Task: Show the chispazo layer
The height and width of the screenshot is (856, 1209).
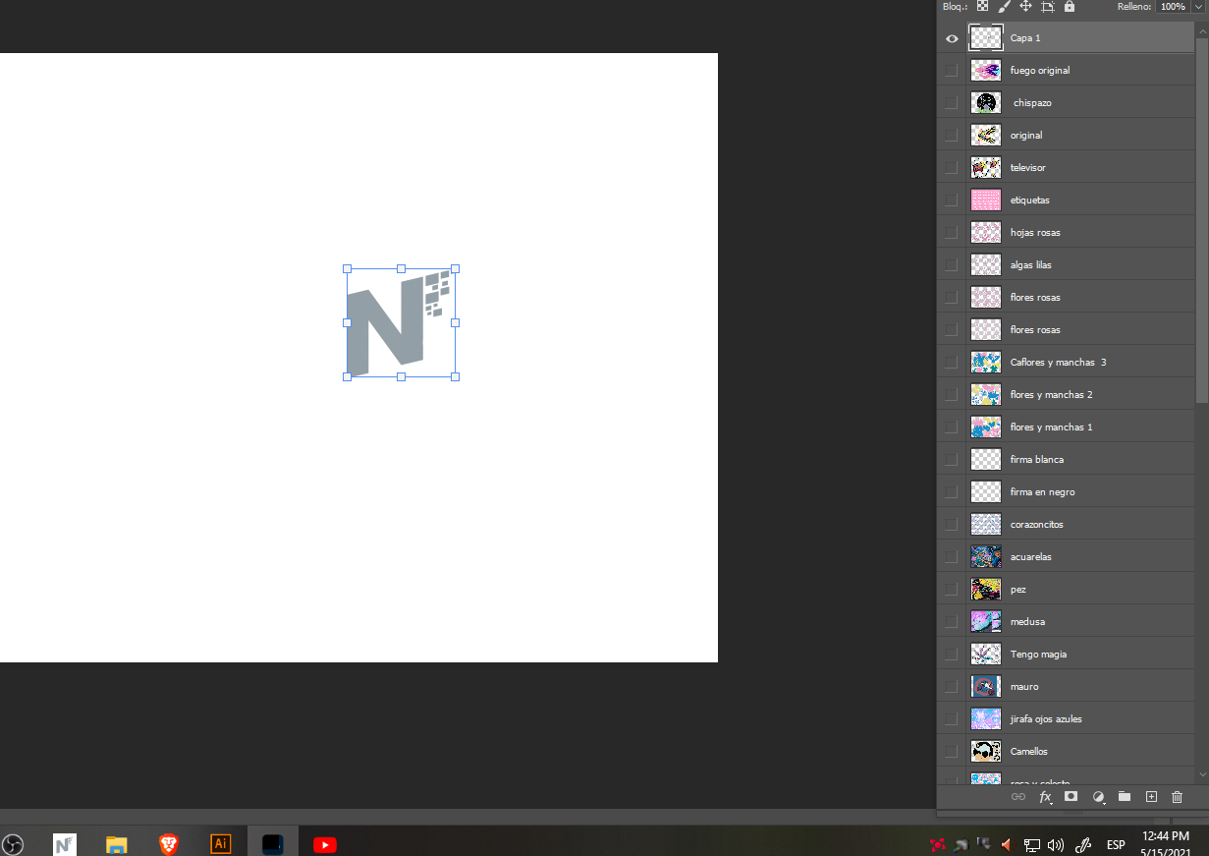Action: (951, 103)
